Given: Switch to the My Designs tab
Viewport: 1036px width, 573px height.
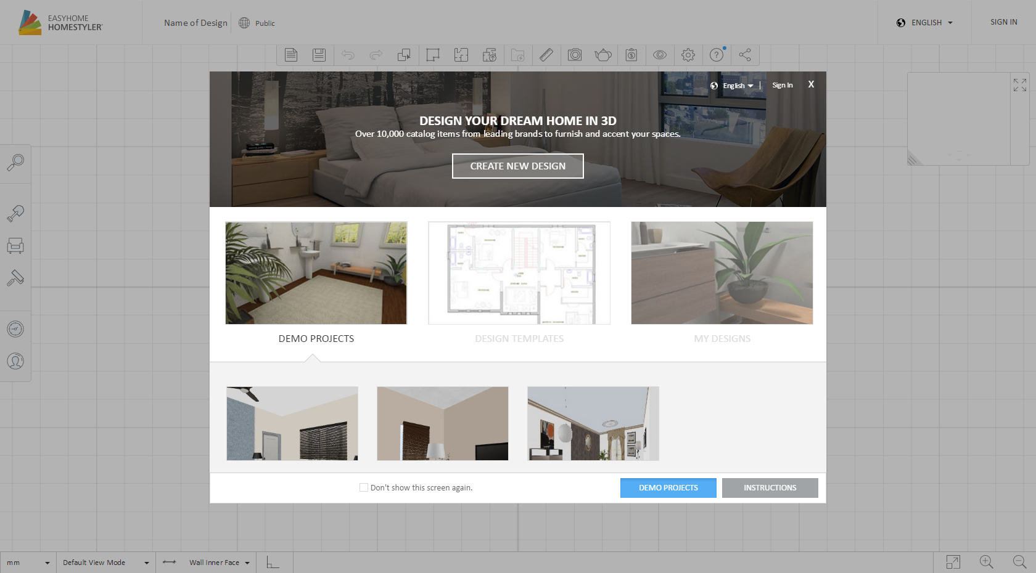Looking at the screenshot, I should click(x=721, y=338).
